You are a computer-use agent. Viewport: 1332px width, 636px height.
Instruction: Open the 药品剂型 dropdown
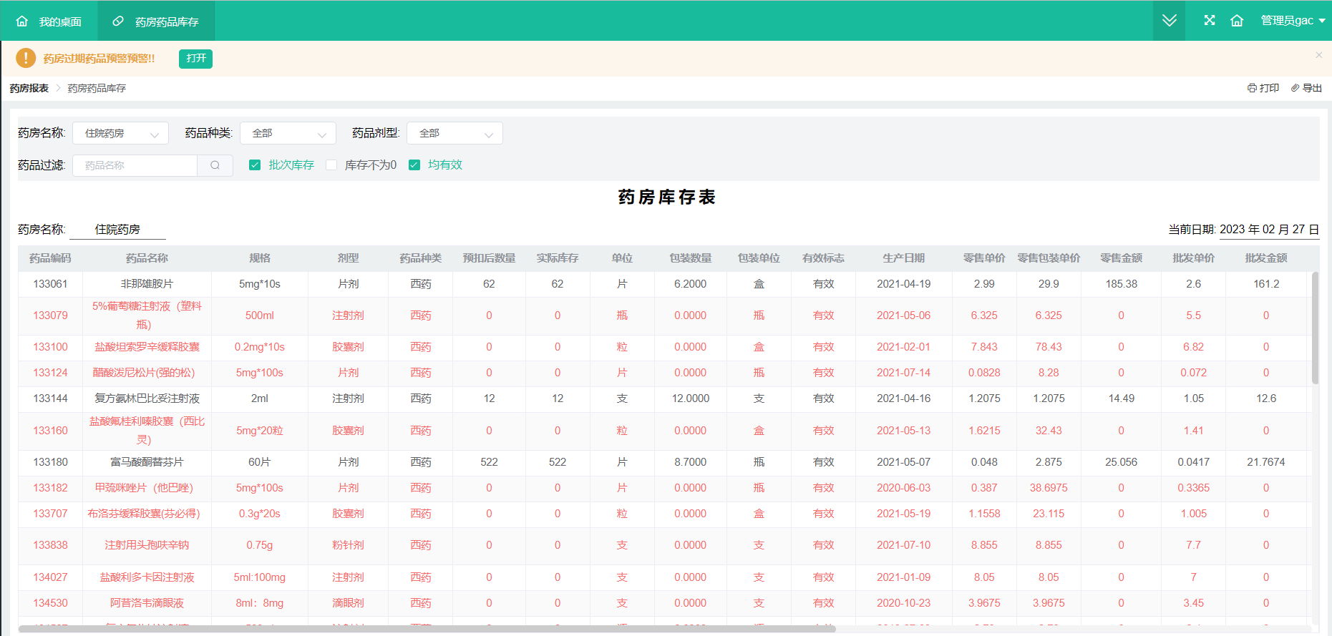(454, 133)
